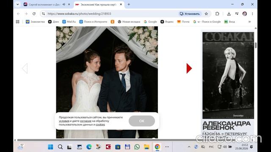Viewport: 271px width, 152px height.
Task: Open Chrome three-dot menu
Action: [252, 14]
